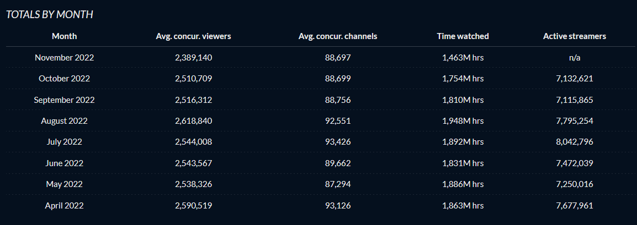The width and height of the screenshot is (637, 225).
Task: Click the 8,042,796 active streamers cell
Action: click(x=575, y=141)
